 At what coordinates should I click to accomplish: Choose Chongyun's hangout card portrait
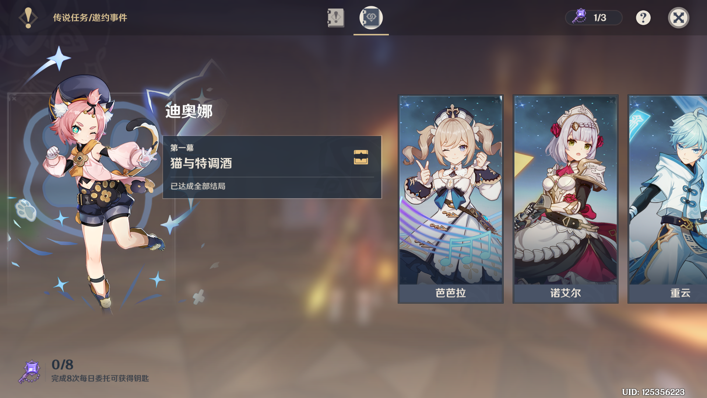point(668,190)
